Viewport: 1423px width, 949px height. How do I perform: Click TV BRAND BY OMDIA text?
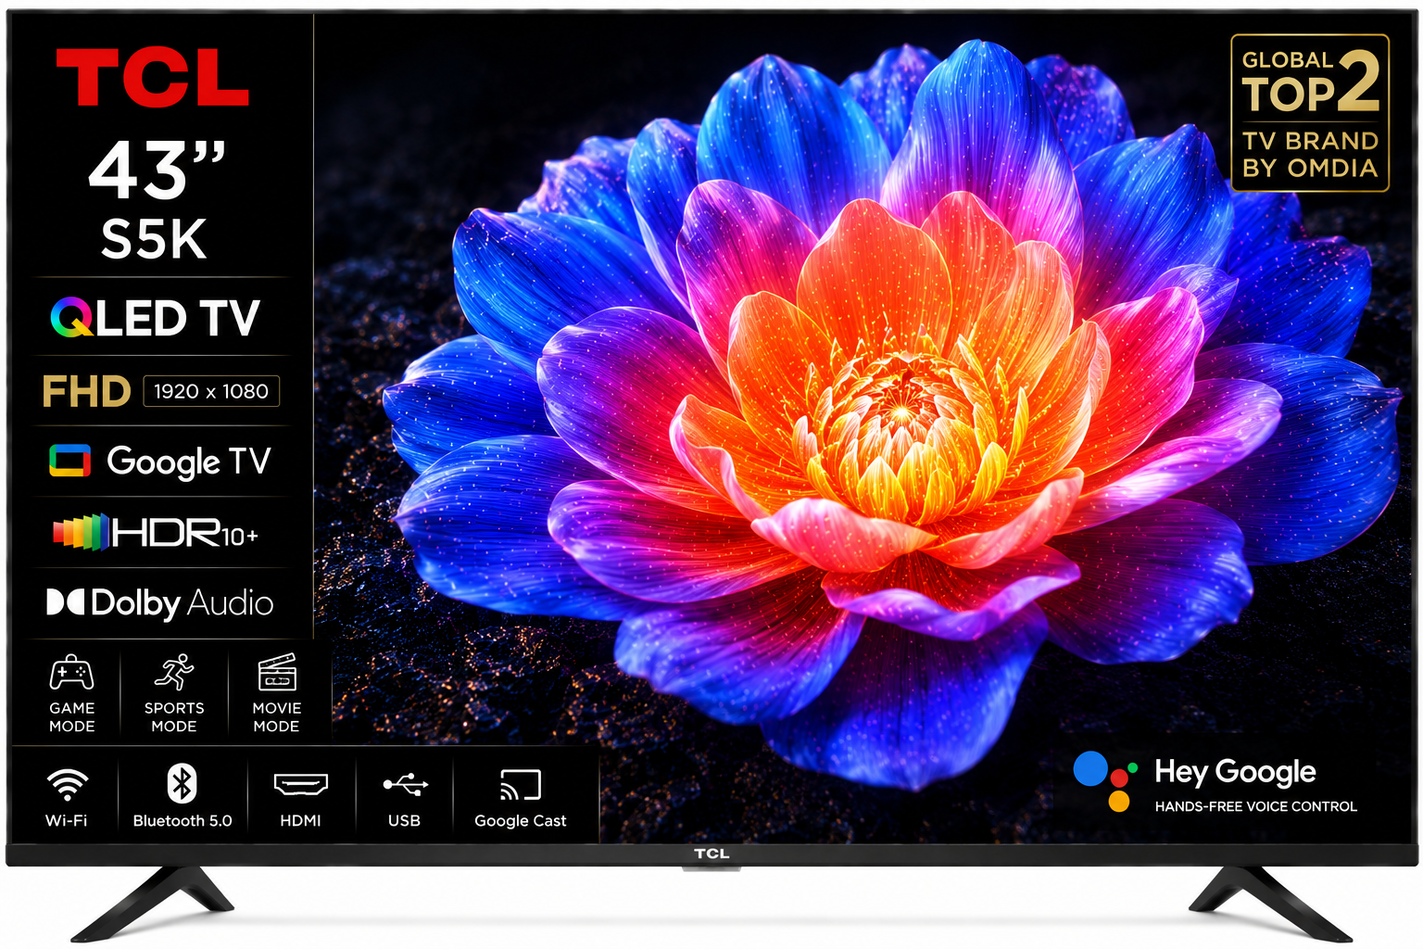tap(1310, 155)
